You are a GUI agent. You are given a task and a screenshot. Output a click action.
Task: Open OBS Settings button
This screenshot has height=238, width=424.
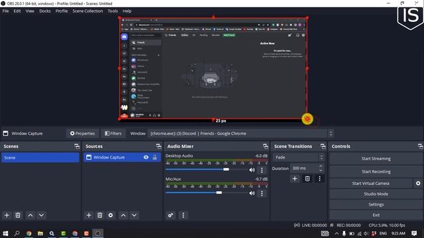pos(376,204)
